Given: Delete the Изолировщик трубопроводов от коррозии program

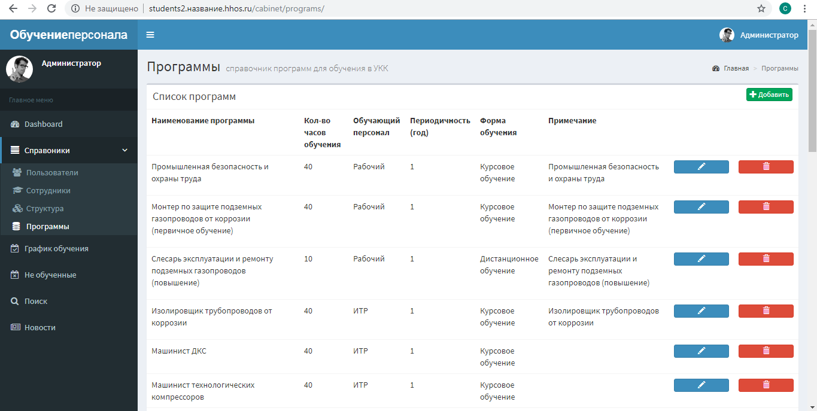Looking at the screenshot, I should pyautogui.click(x=766, y=311).
